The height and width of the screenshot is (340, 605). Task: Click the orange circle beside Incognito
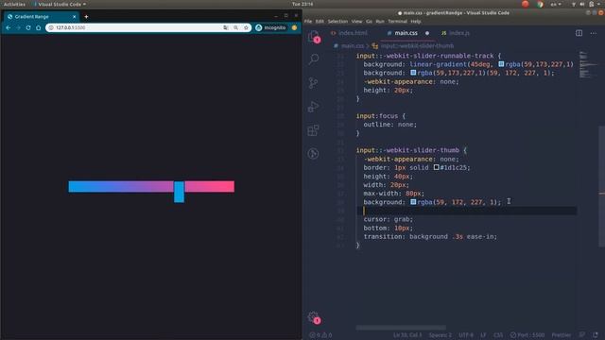pyautogui.click(x=294, y=27)
